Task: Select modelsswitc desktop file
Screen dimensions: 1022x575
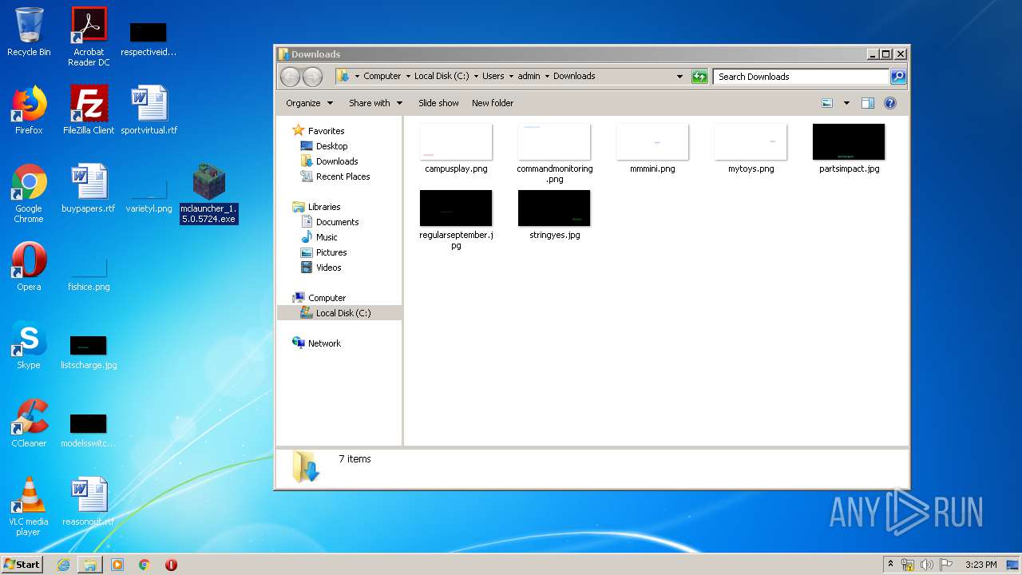Action: coord(88,430)
